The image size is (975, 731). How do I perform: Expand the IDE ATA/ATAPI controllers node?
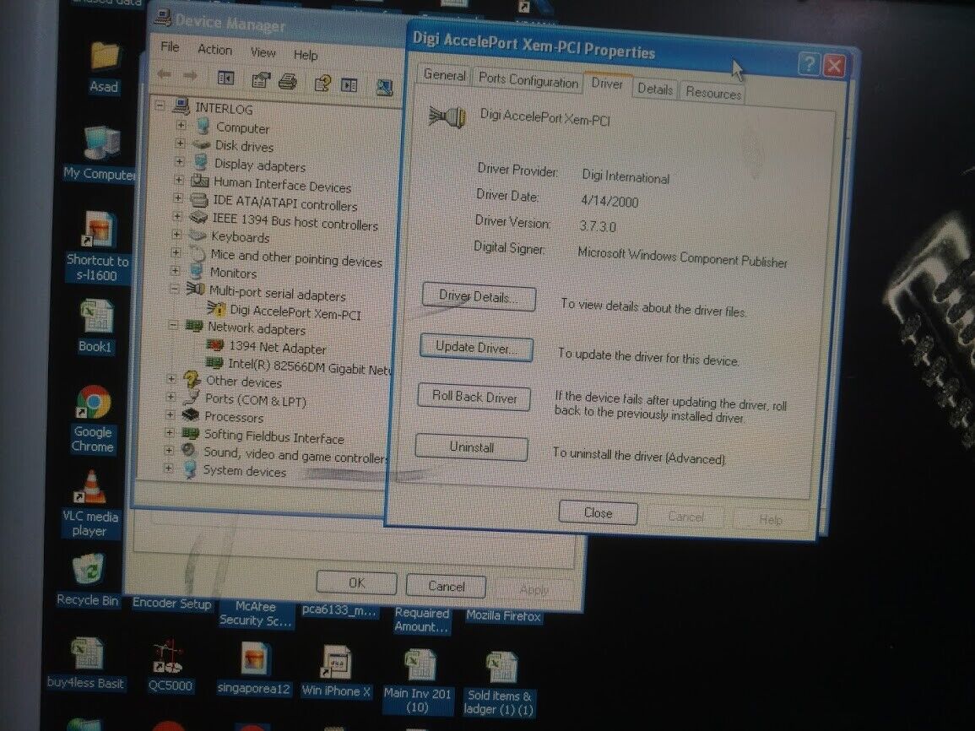tap(178, 198)
